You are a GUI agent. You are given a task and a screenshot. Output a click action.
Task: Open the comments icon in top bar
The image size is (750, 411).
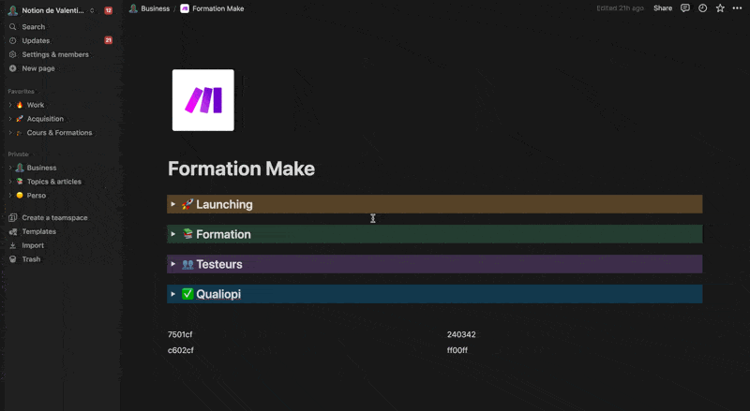coord(685,8)
